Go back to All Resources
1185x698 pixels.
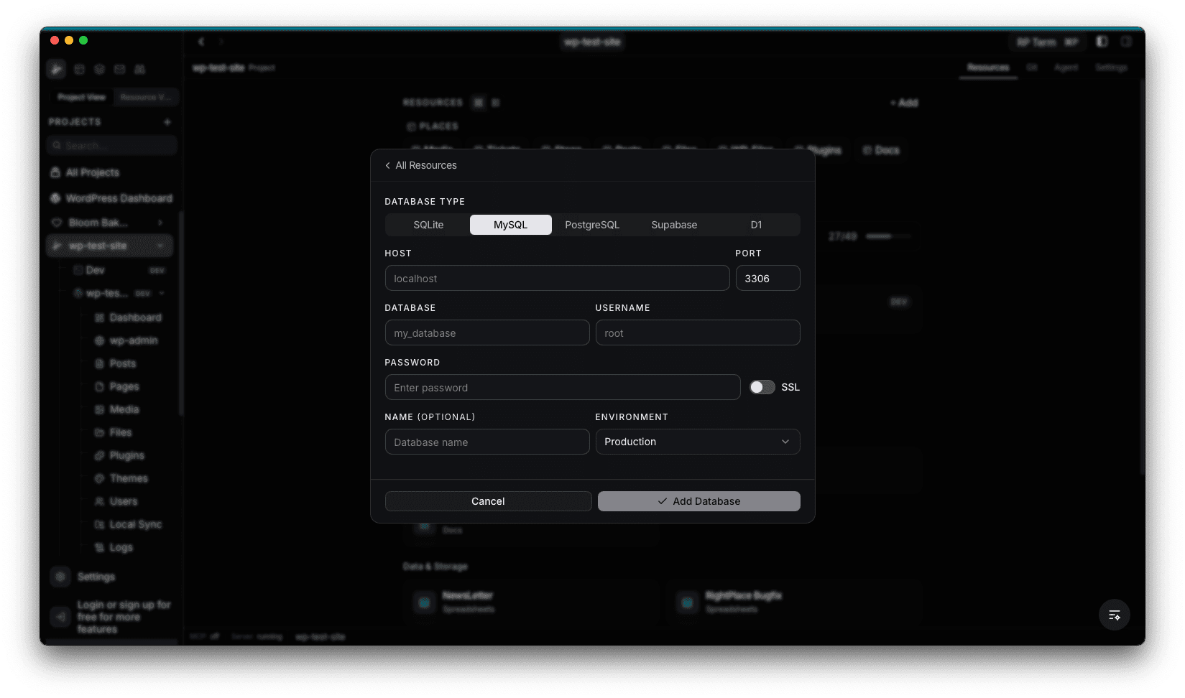(x=421, y=165)
